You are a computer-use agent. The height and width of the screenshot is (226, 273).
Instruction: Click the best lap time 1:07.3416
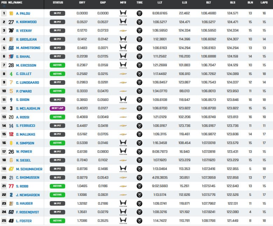(208, 169)
